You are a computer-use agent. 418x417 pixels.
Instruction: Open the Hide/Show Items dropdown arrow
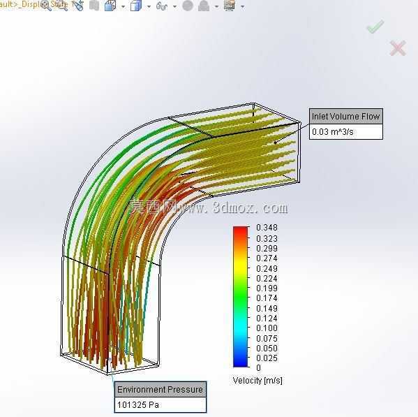174,7
